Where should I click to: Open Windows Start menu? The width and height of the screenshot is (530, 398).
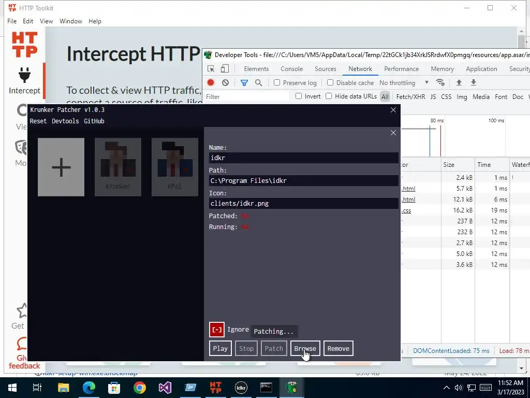click(x=12, y=388)
